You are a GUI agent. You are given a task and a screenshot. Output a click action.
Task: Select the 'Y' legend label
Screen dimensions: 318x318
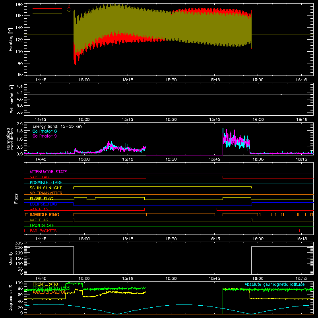(69, 12)
